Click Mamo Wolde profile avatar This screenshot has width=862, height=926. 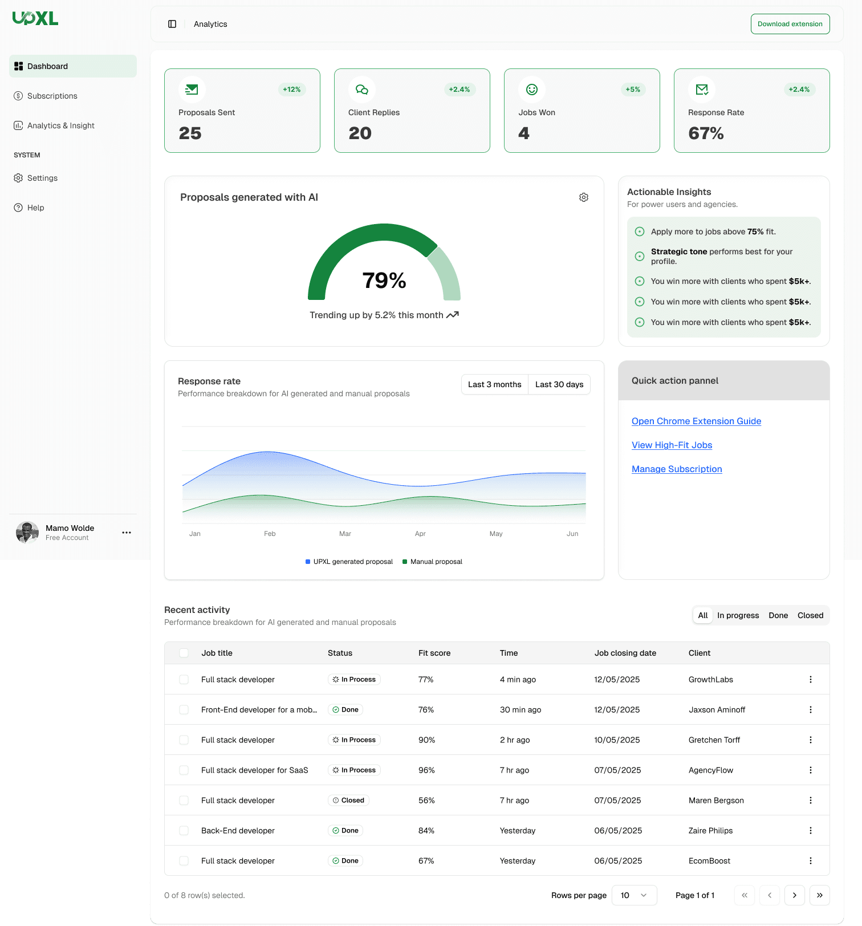[27, 533]
